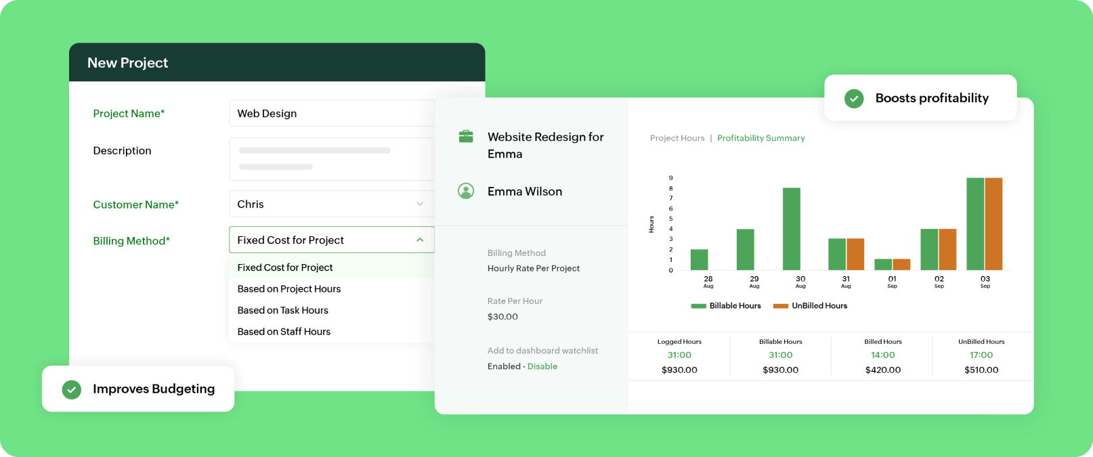Screen dimensions: 1093x457
Task: Click the tall green bar for 30 Aug
Action: (791, 229)
